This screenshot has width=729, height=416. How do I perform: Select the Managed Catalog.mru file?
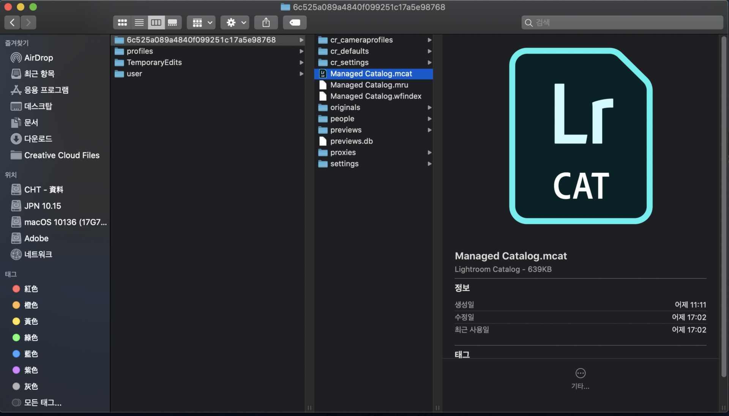[x=369, y=85]
